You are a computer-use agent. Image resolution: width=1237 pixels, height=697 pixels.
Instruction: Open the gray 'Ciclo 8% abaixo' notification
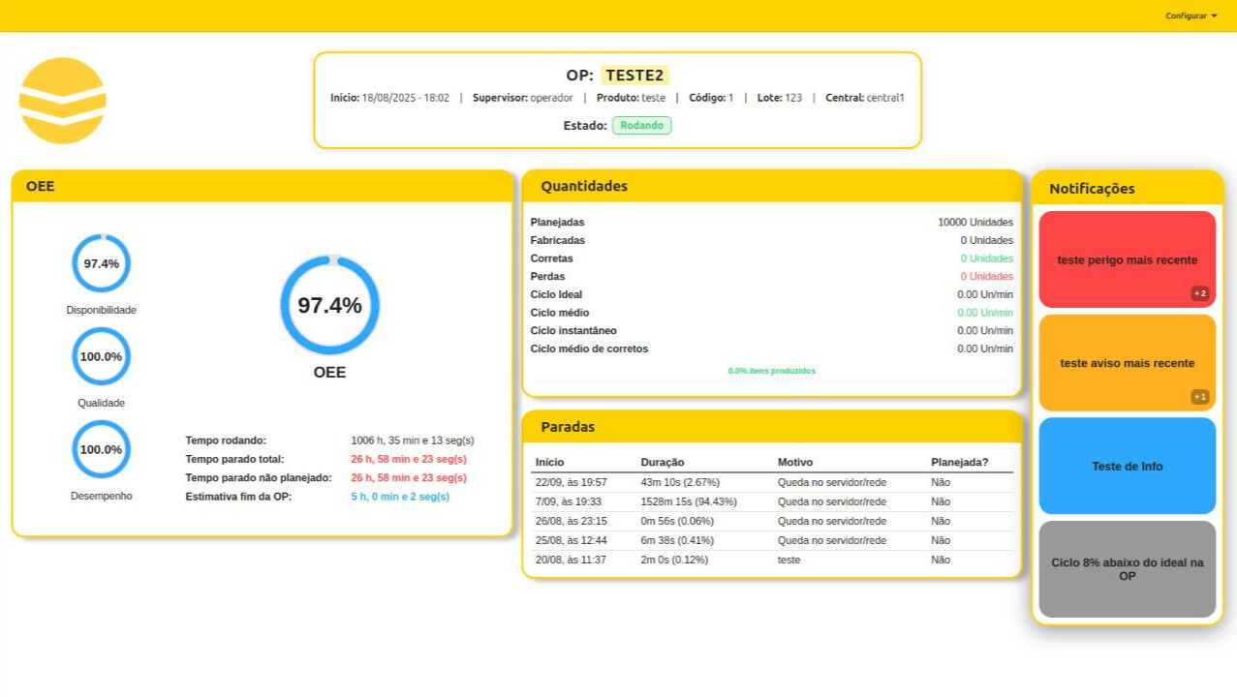pos(1126,569)
